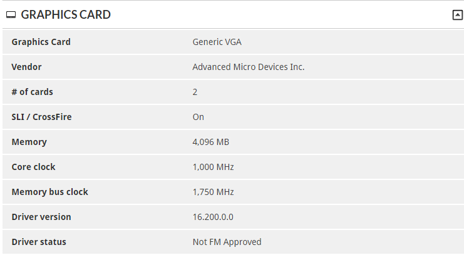Select the Driver status label

[39, 242]
